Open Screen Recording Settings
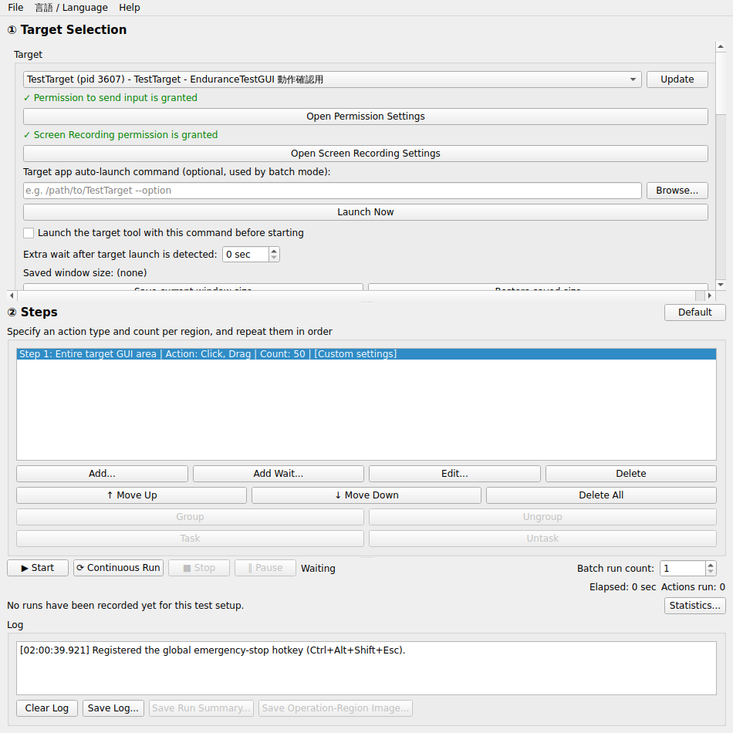733x733 pixels. click(x=366, y=154)
